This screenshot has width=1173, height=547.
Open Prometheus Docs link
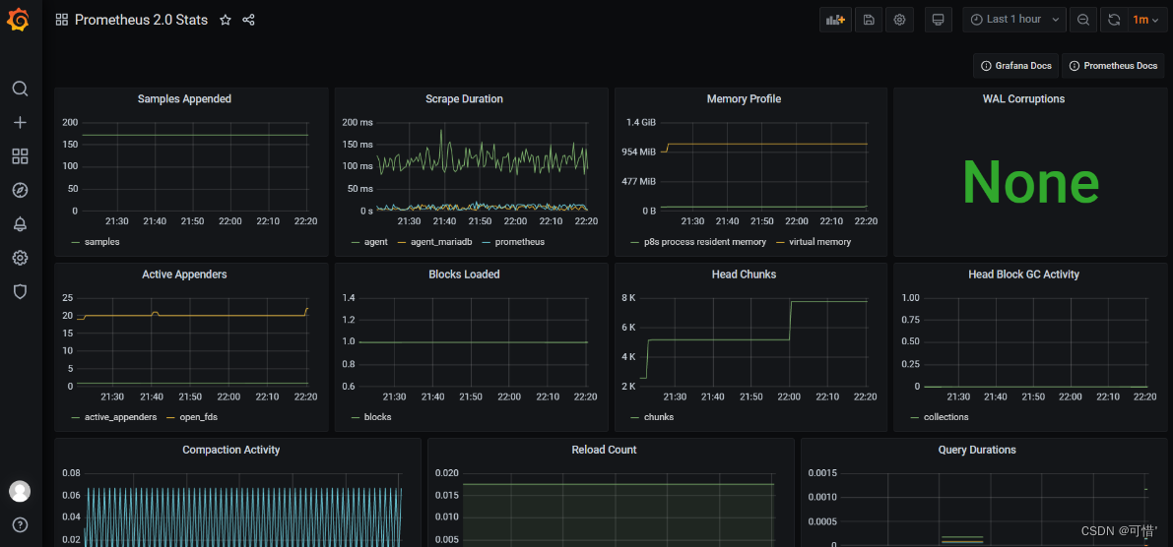[x=1113, y=66]
